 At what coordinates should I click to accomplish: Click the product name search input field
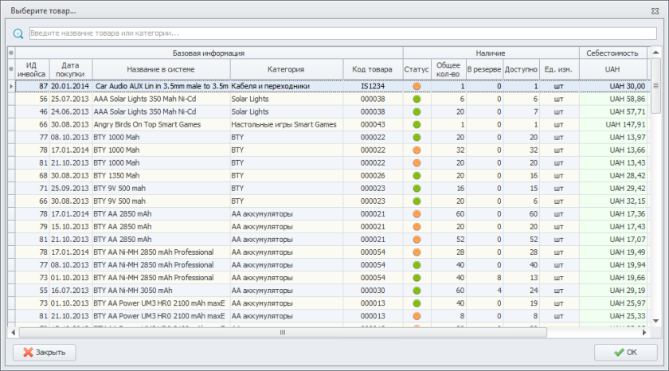click(x=342, y=33)
